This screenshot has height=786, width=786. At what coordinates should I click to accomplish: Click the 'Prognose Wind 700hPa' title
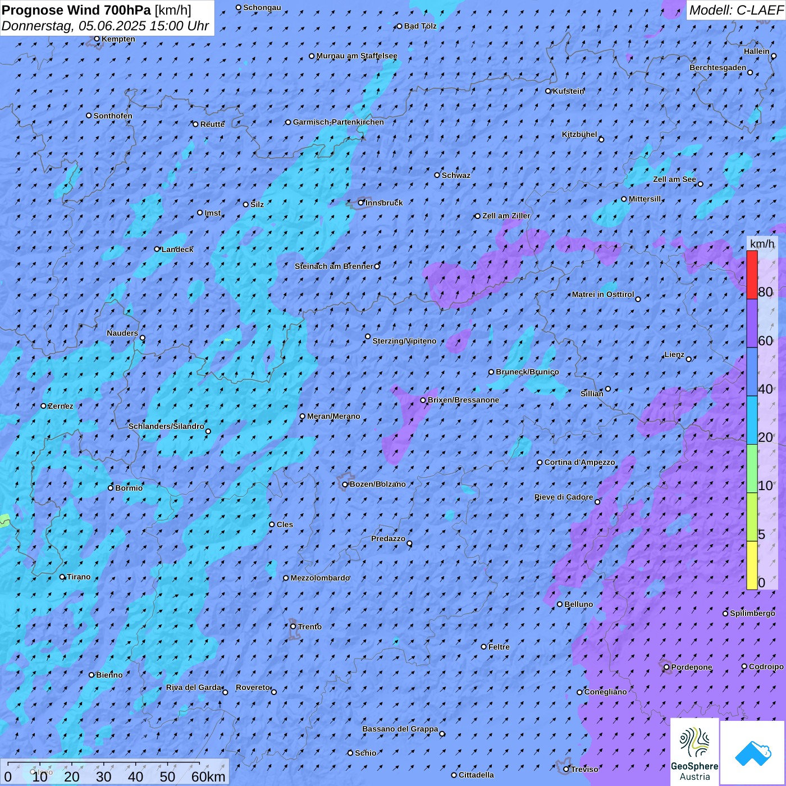[76, 10]
